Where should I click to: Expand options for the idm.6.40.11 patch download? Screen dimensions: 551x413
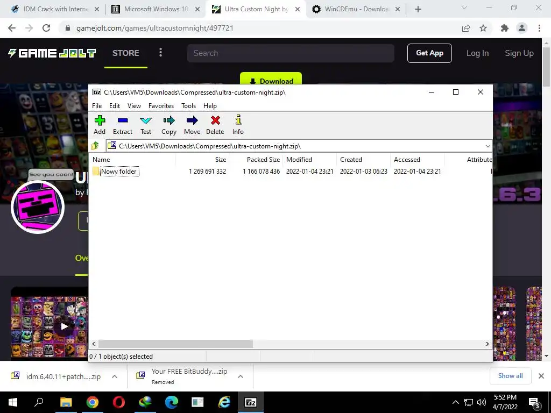(115, 376)
